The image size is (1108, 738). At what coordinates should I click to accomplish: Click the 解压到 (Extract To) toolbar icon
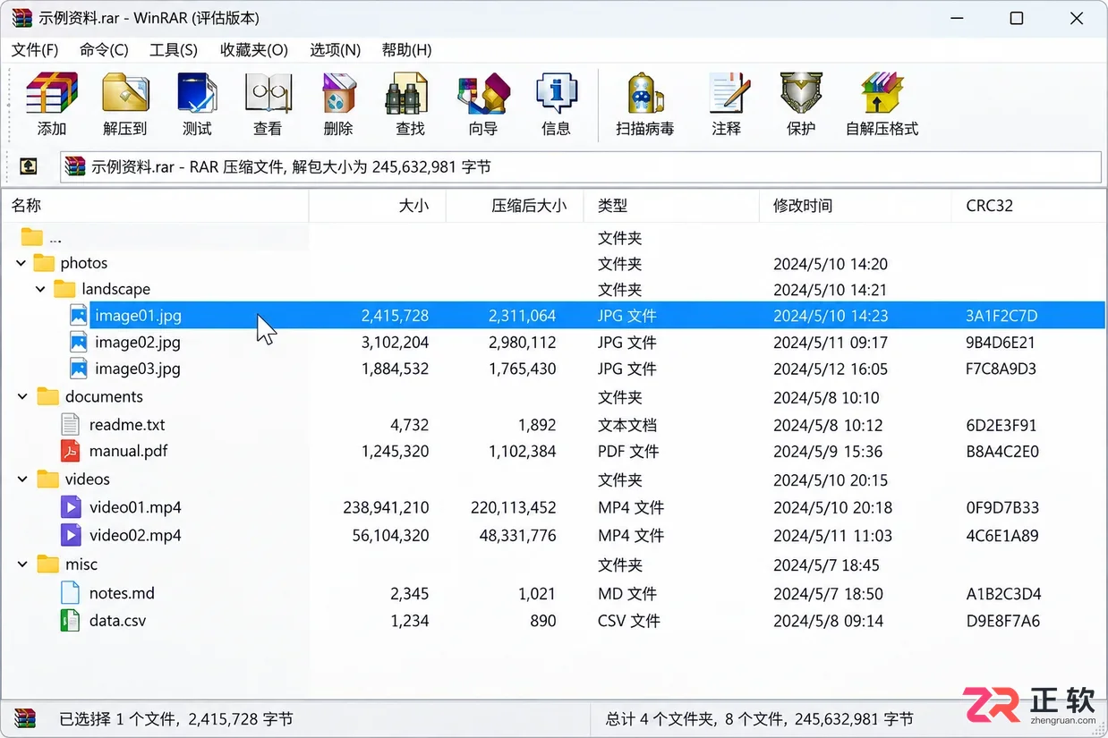coord(125,94)
